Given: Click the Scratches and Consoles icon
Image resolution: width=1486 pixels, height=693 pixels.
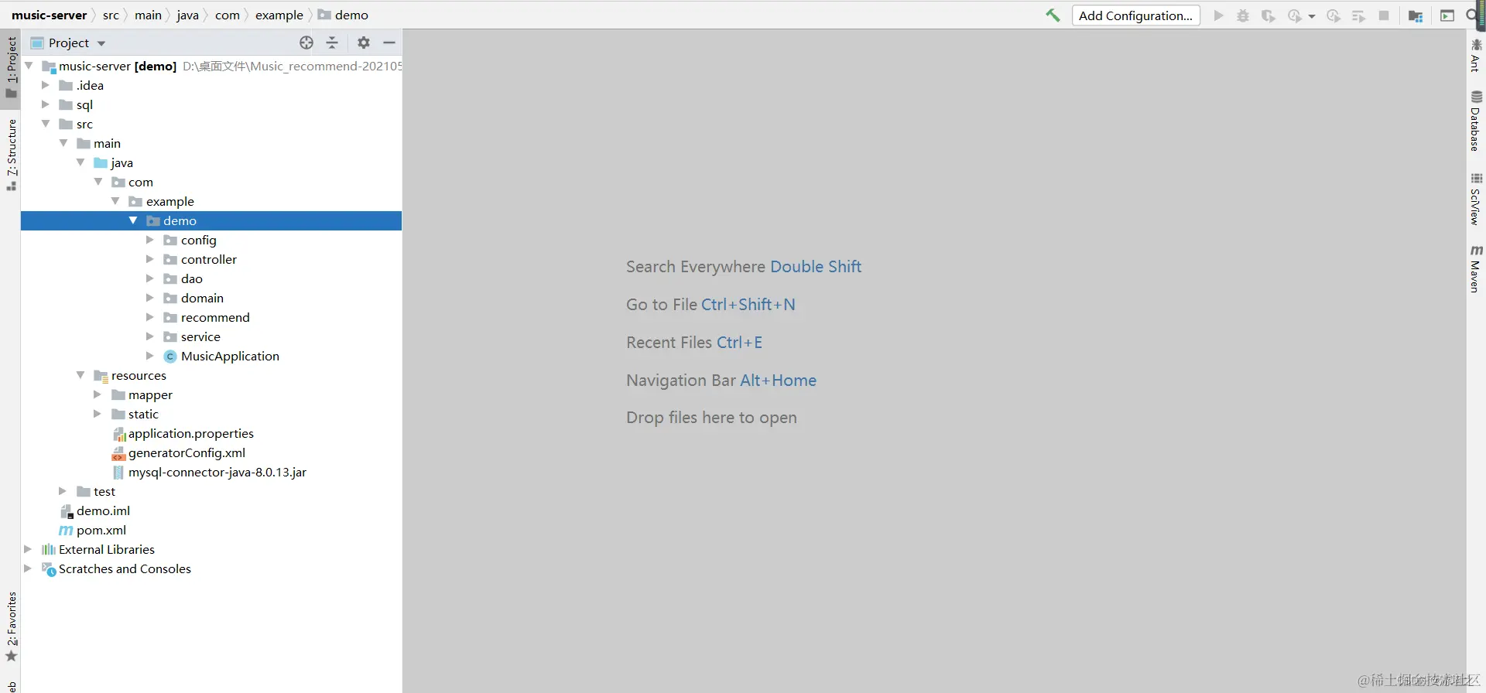Looking at the screenshot, I should 49,568.
